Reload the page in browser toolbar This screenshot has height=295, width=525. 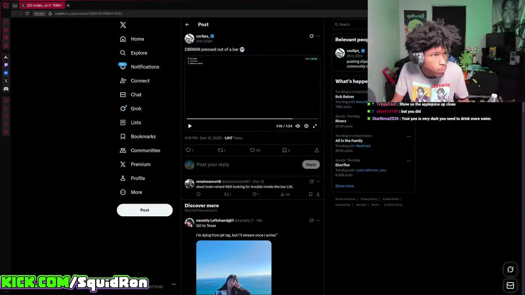(x=27, y=14)
